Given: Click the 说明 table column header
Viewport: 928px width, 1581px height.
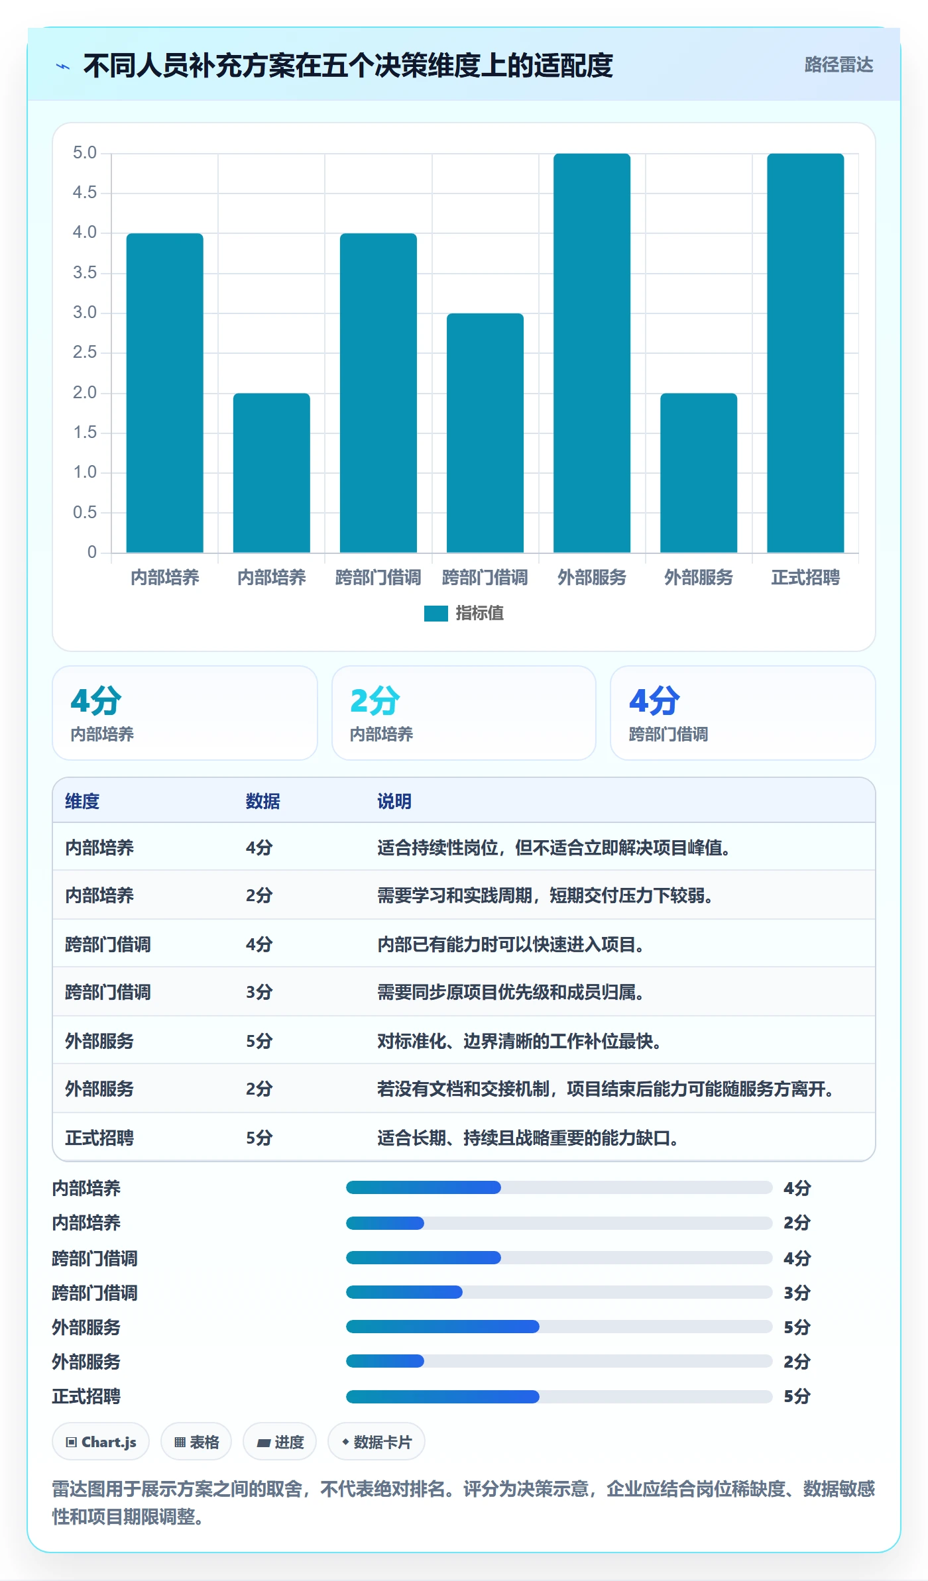Looking at the screenshot, I should coord(394,801).
